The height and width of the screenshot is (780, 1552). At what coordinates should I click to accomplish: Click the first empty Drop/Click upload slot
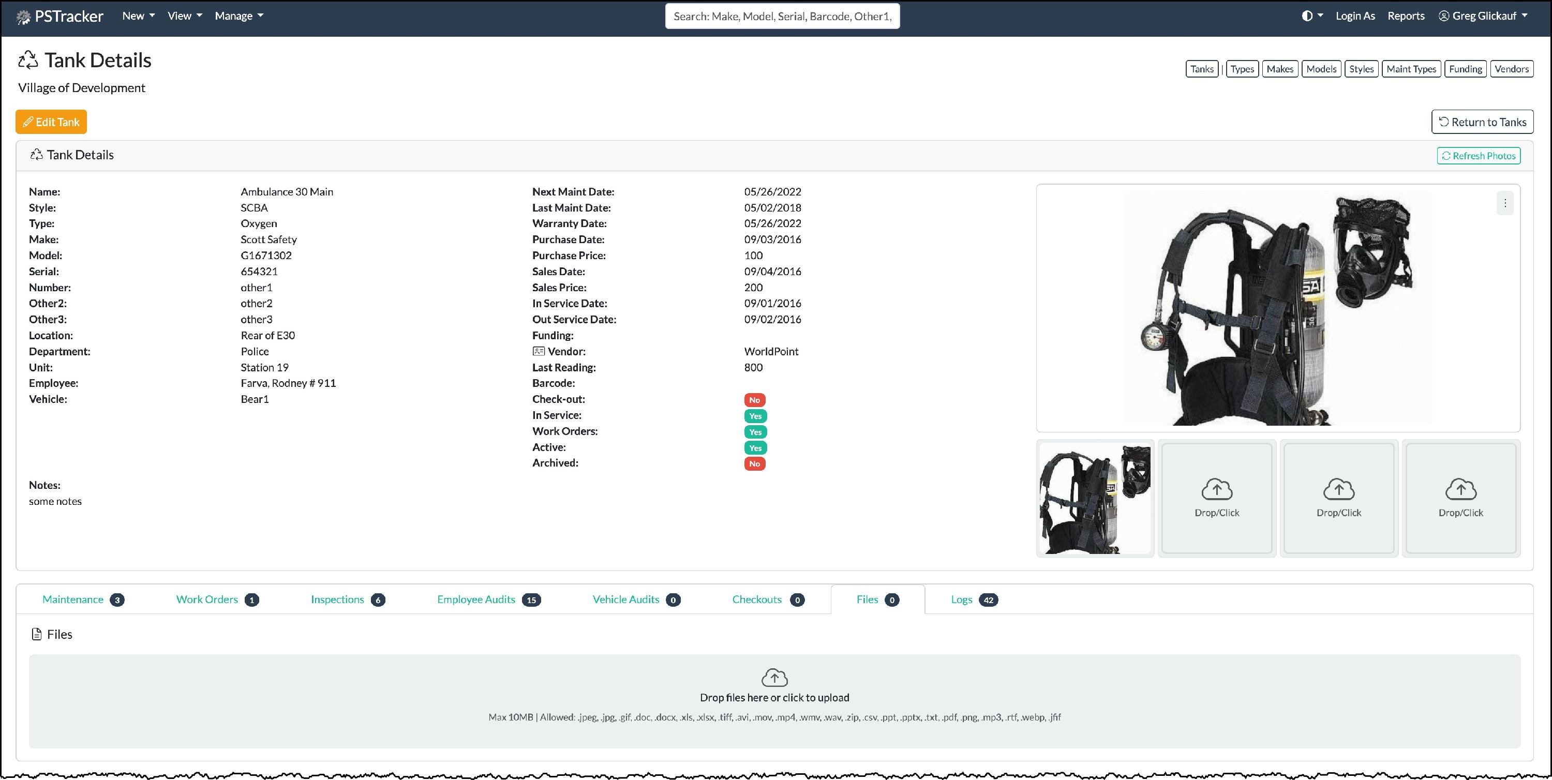[1216, 498]
